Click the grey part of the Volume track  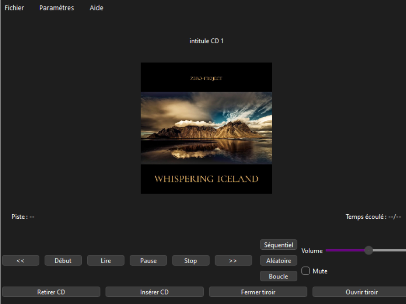[389, 250]
